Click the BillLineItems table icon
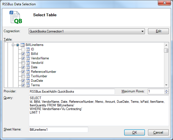 coord(23,45)
